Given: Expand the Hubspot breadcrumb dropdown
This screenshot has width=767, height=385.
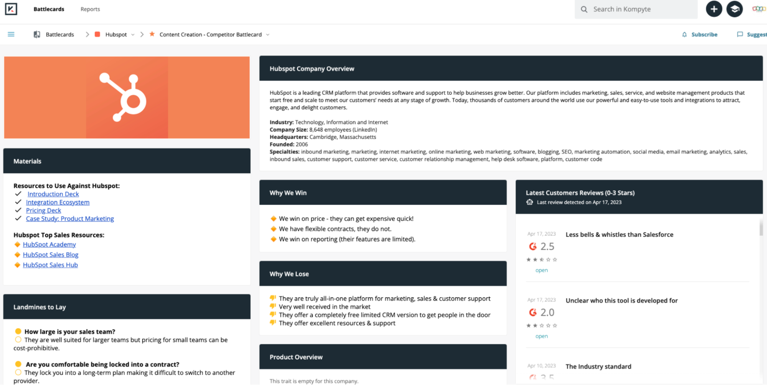Looking at the screenshot, I should coord(133,35).
